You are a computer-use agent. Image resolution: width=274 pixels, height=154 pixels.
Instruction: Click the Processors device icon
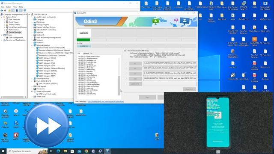coord(35,89)
